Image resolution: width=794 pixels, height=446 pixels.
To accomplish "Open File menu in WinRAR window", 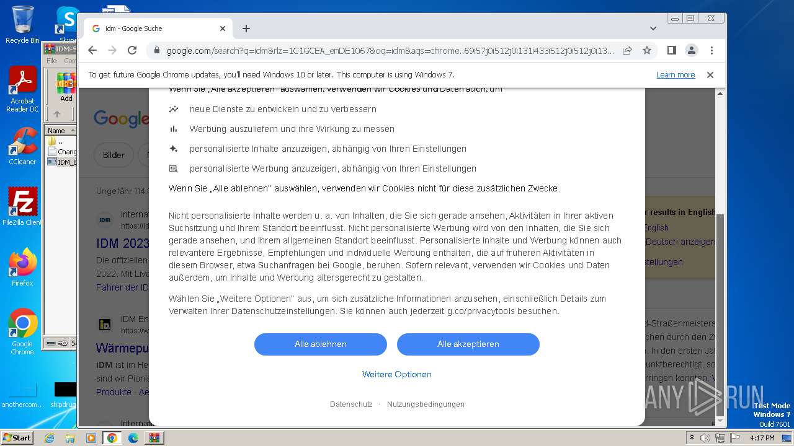I will (x=51, y=61).
